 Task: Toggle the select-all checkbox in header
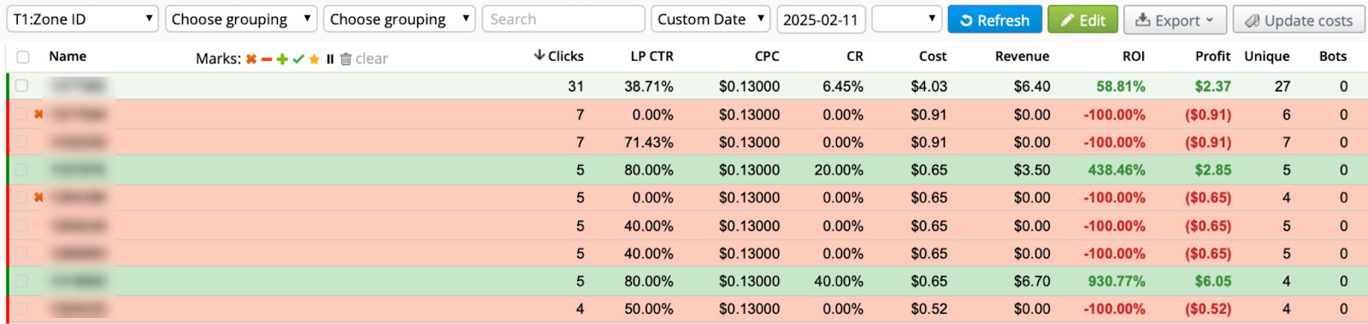click(x=23, y=57)
